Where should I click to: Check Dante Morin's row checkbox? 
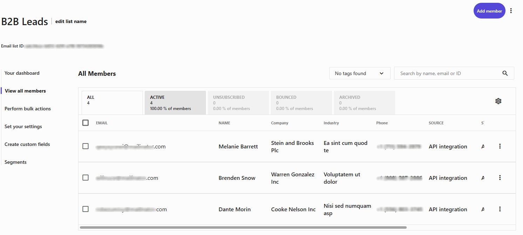pyautogui.click(x=85, y=209)
